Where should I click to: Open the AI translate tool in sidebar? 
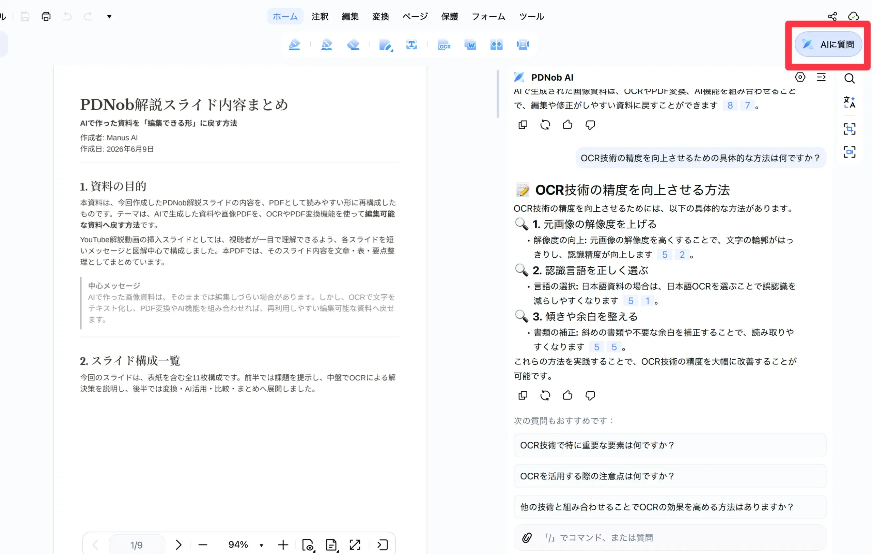click(x=849, y=102)
